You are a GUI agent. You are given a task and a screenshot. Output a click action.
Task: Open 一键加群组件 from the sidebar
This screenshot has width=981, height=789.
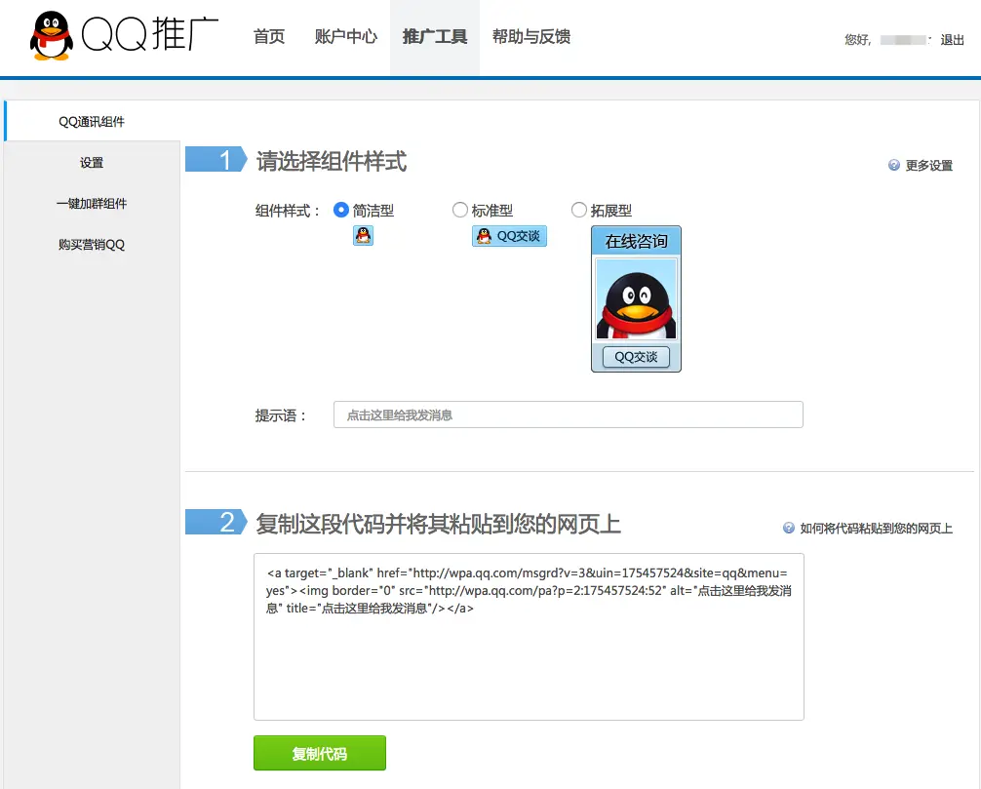[91, 203]
